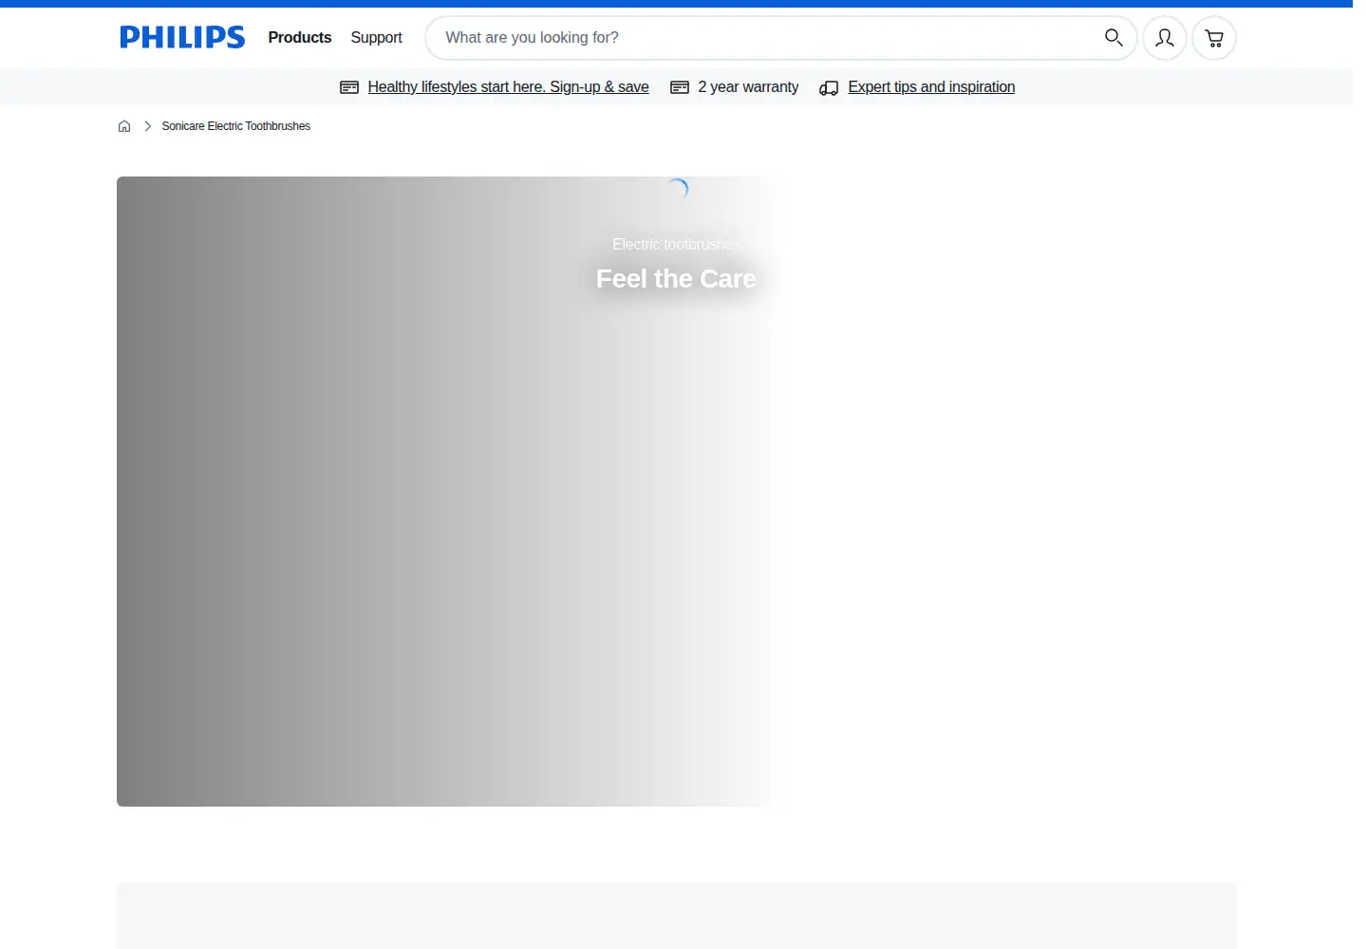
Task: Click the 'Electric toothbrushes' banner subtitle
Action: pos(676,245)
